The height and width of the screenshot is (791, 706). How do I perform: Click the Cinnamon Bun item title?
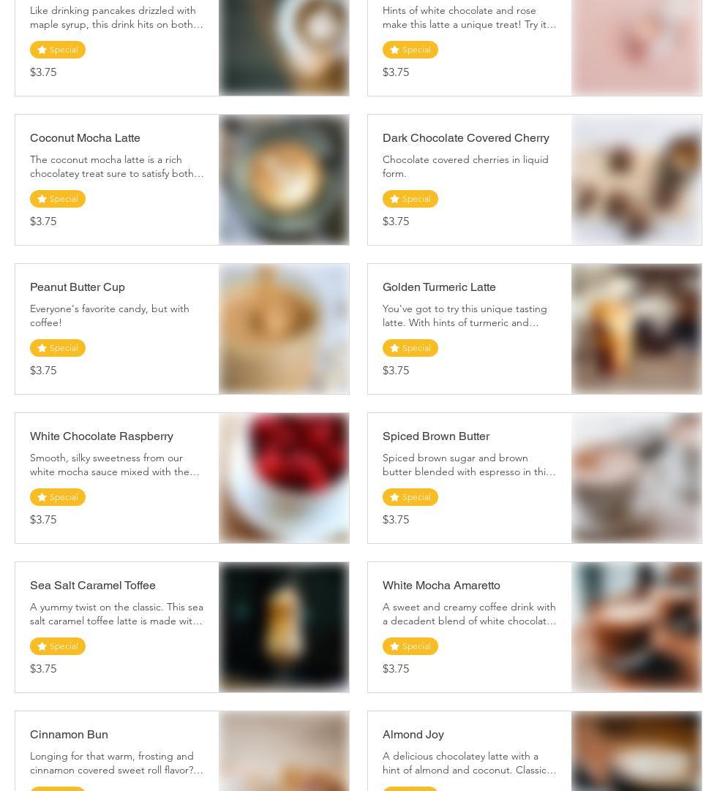coord(69,734)
